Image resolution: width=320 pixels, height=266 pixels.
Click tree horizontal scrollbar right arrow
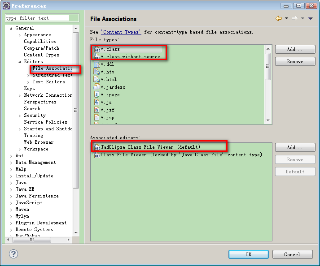pos(69,240)
